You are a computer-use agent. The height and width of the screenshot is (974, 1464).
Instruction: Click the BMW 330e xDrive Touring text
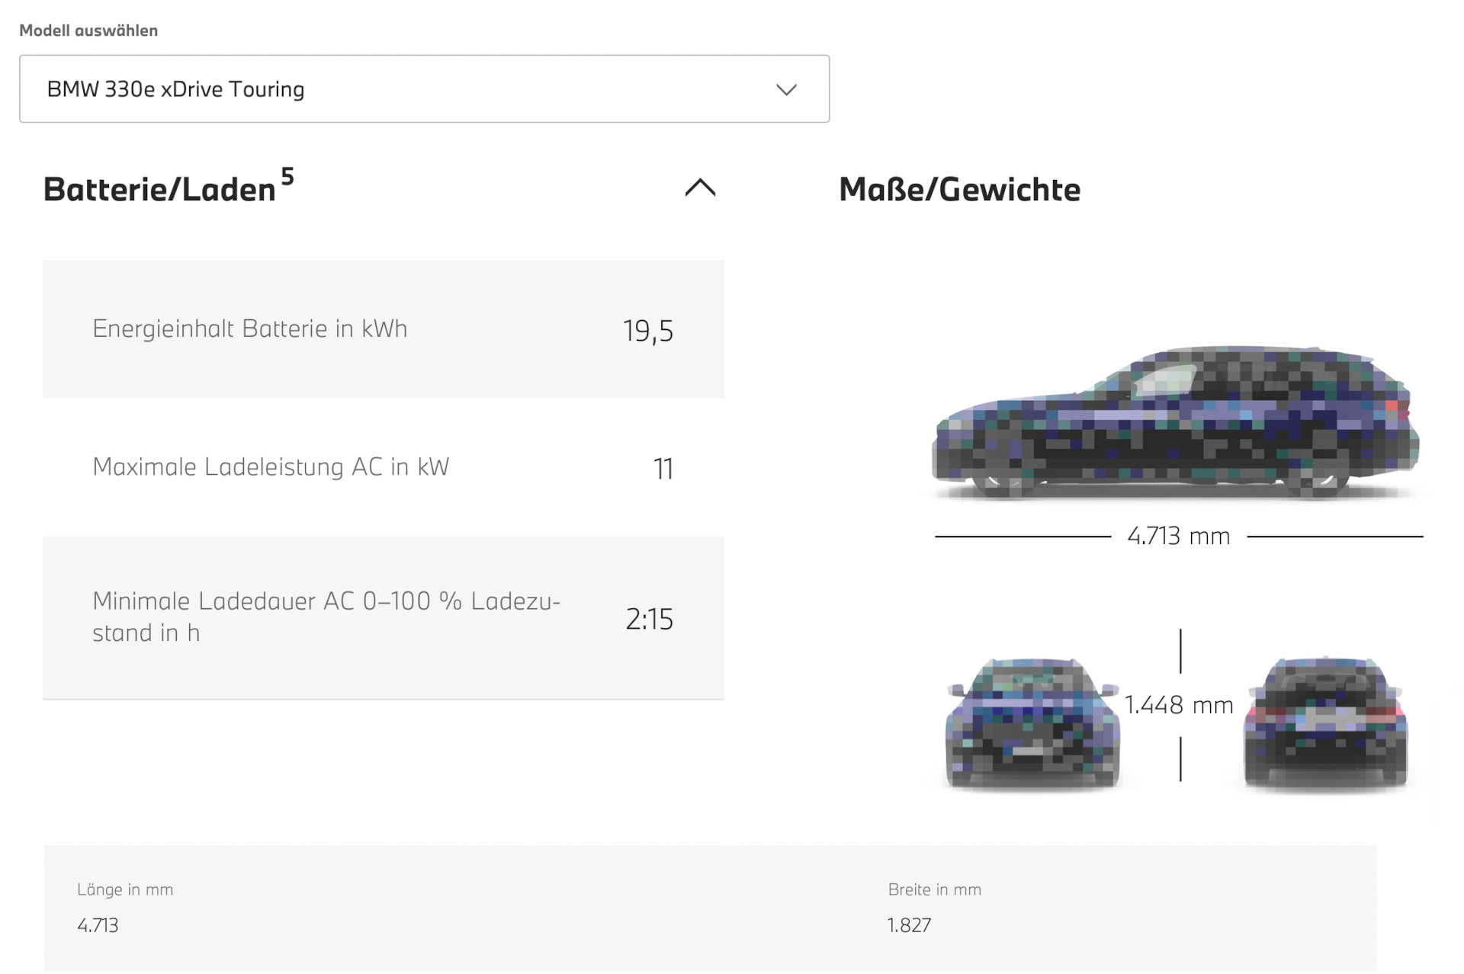point(175,89)
